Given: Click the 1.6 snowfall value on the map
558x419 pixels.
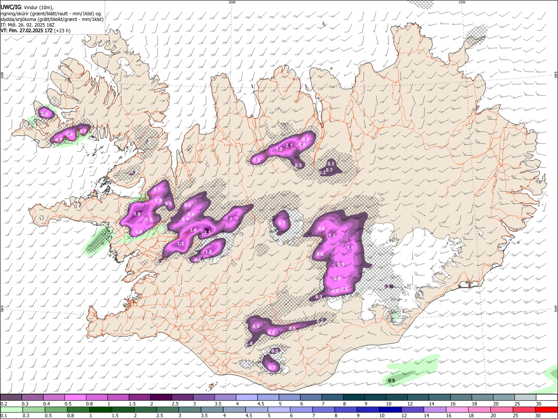Looking at the screenshot, I should coord(208,252).
